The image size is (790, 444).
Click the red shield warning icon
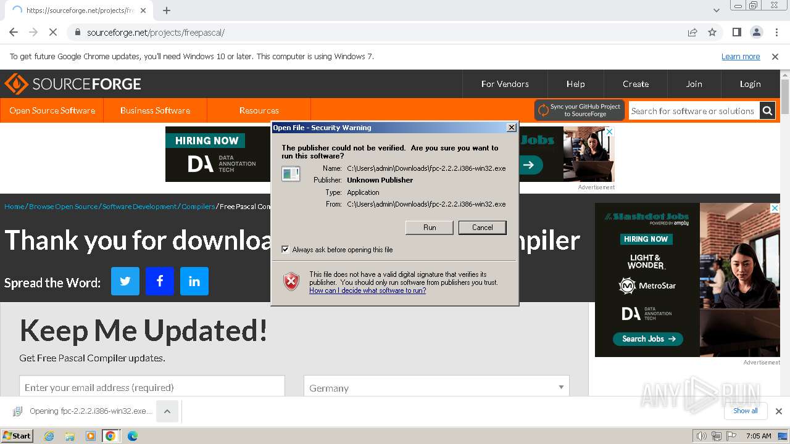pyautogui.click(x=291, y=281)
